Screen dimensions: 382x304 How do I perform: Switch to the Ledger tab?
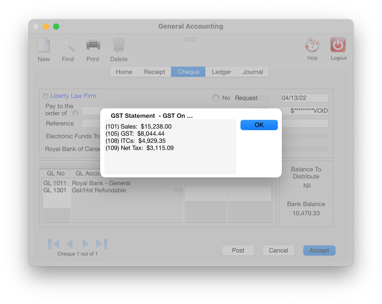click(x=221, y=72)
